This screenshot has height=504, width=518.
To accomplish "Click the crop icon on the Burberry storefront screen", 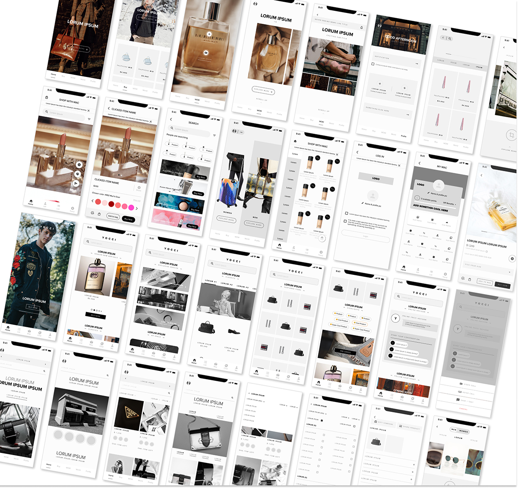I will (x=511, y=135).
